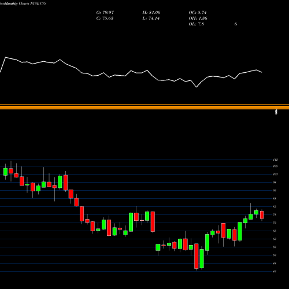The height and width of the screenshot is (289, 289).
Task: Click price axis label 92
Action: pos(275,190)
